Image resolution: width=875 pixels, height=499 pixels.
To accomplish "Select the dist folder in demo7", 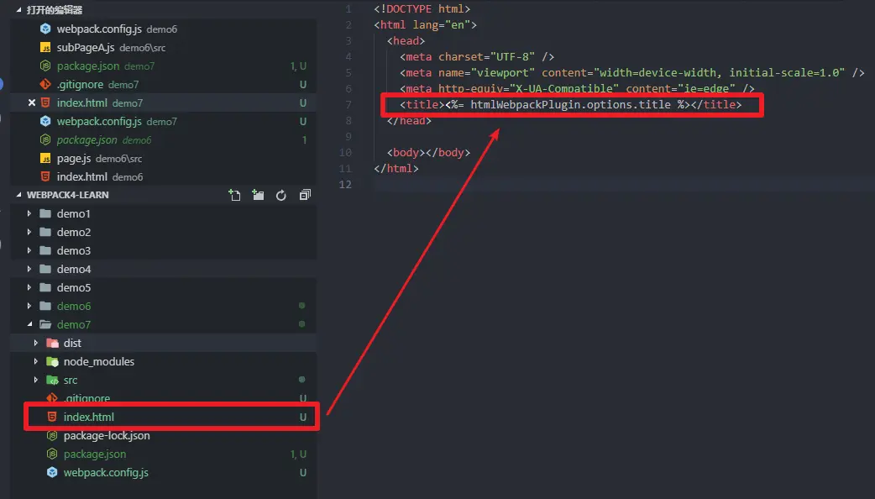I will click(x=72, y=343).
